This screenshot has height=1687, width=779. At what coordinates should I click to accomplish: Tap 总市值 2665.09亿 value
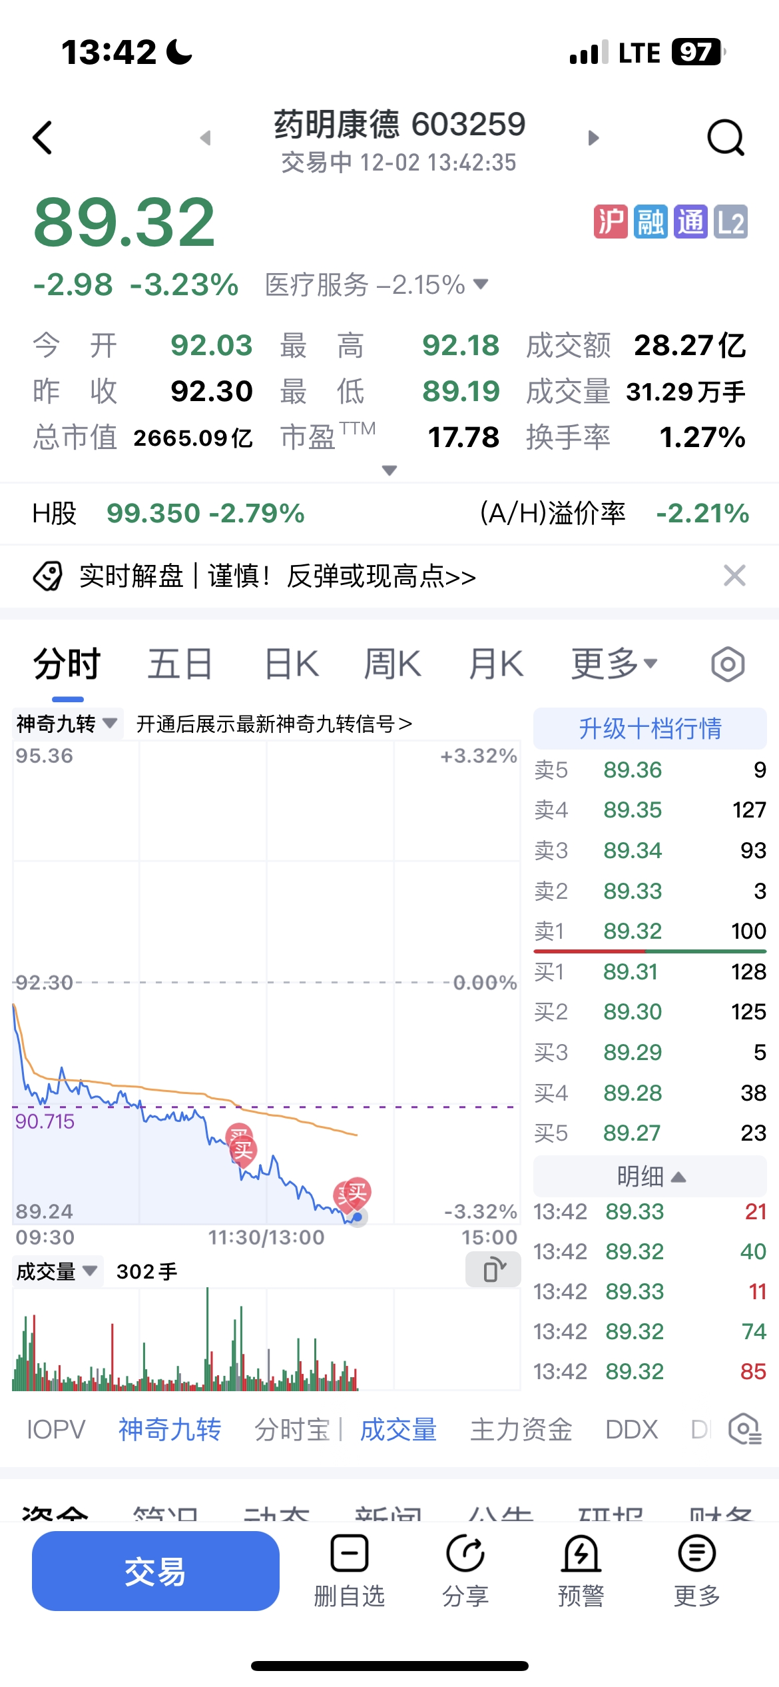coord(193,438)
